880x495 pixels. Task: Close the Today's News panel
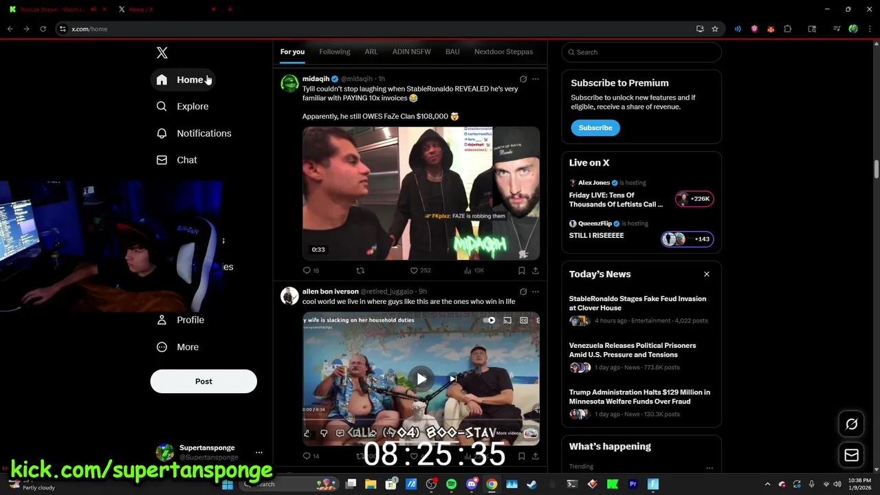coord(707,274)
